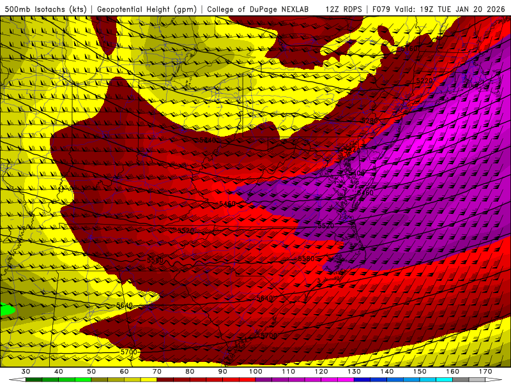The width and height of the screenshot is (511, 383).
Task: Click the 5160 height contour label
Action: click(x=409, y=49)
